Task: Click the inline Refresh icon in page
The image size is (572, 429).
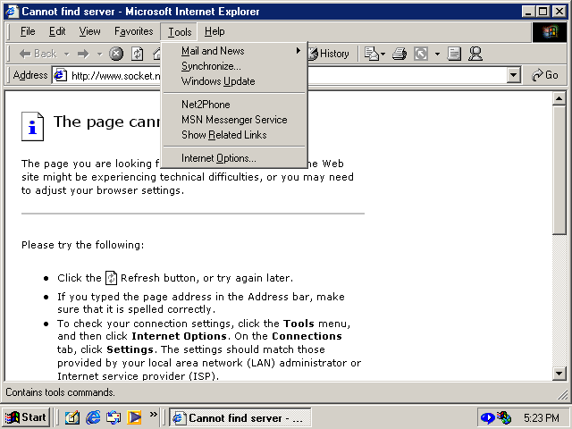Action: click(x=111, y=278)
